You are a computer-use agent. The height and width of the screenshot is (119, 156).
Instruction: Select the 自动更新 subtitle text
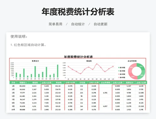point(100,24)
